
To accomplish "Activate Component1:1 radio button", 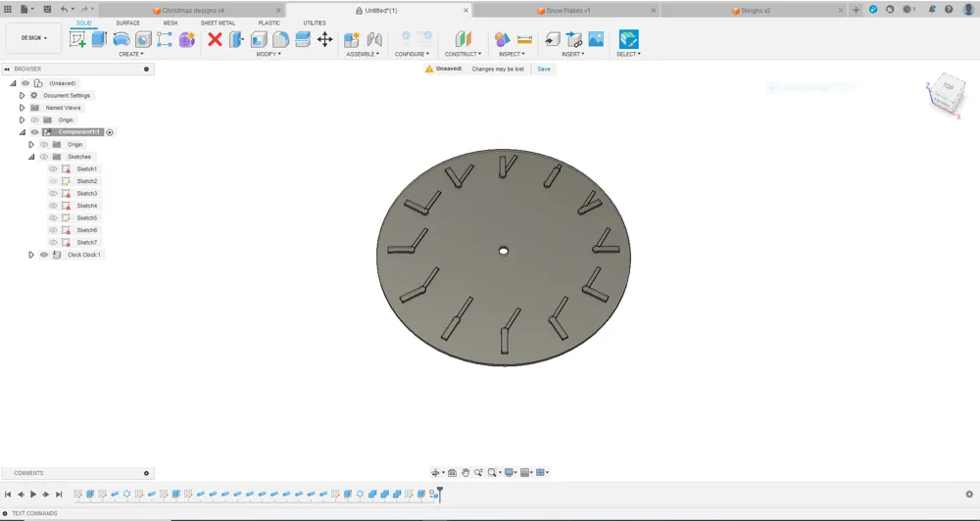I will (x=110, y=132).
